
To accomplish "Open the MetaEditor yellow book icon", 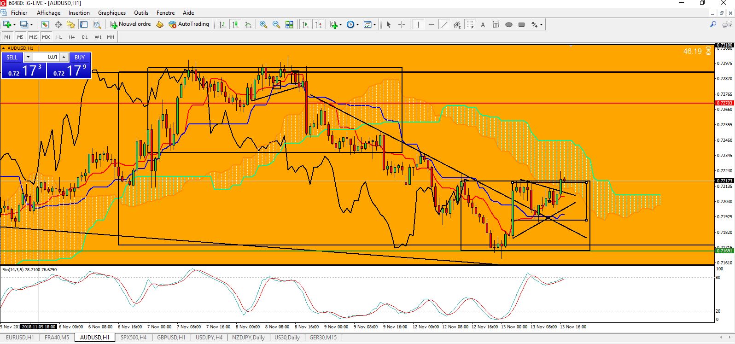I will 160,24.
